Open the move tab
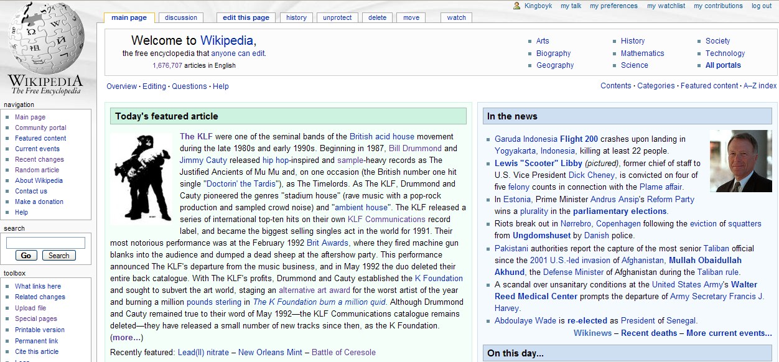 point(411,17)
